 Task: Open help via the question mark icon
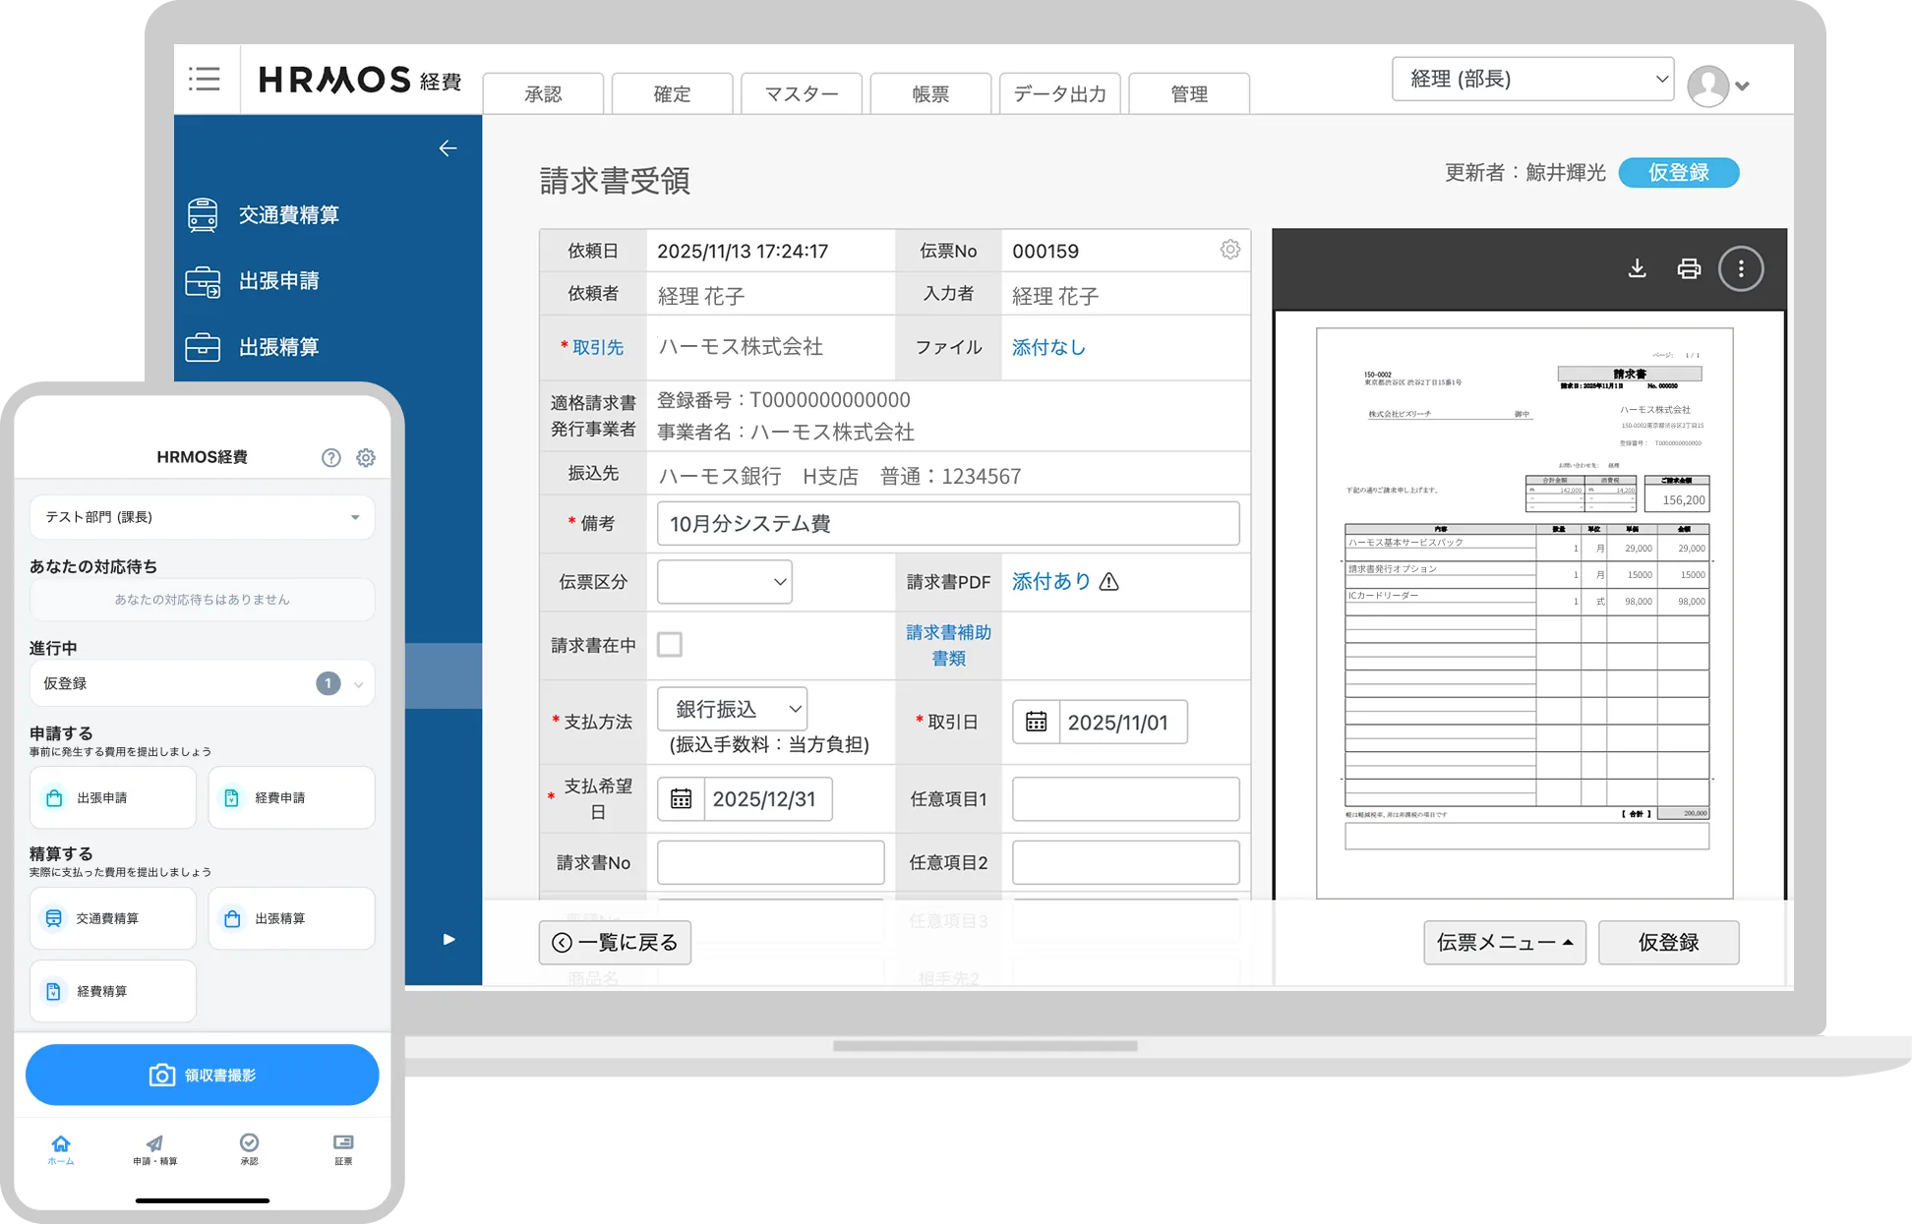[330, 456]
